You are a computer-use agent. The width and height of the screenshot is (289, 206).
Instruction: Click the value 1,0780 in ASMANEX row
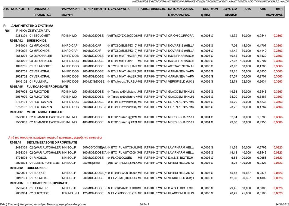262,117
